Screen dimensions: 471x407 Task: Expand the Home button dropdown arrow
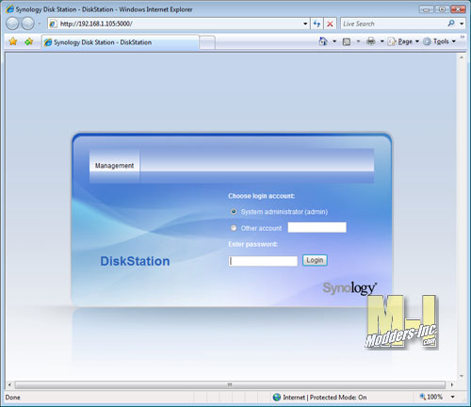tap(334, 41)
